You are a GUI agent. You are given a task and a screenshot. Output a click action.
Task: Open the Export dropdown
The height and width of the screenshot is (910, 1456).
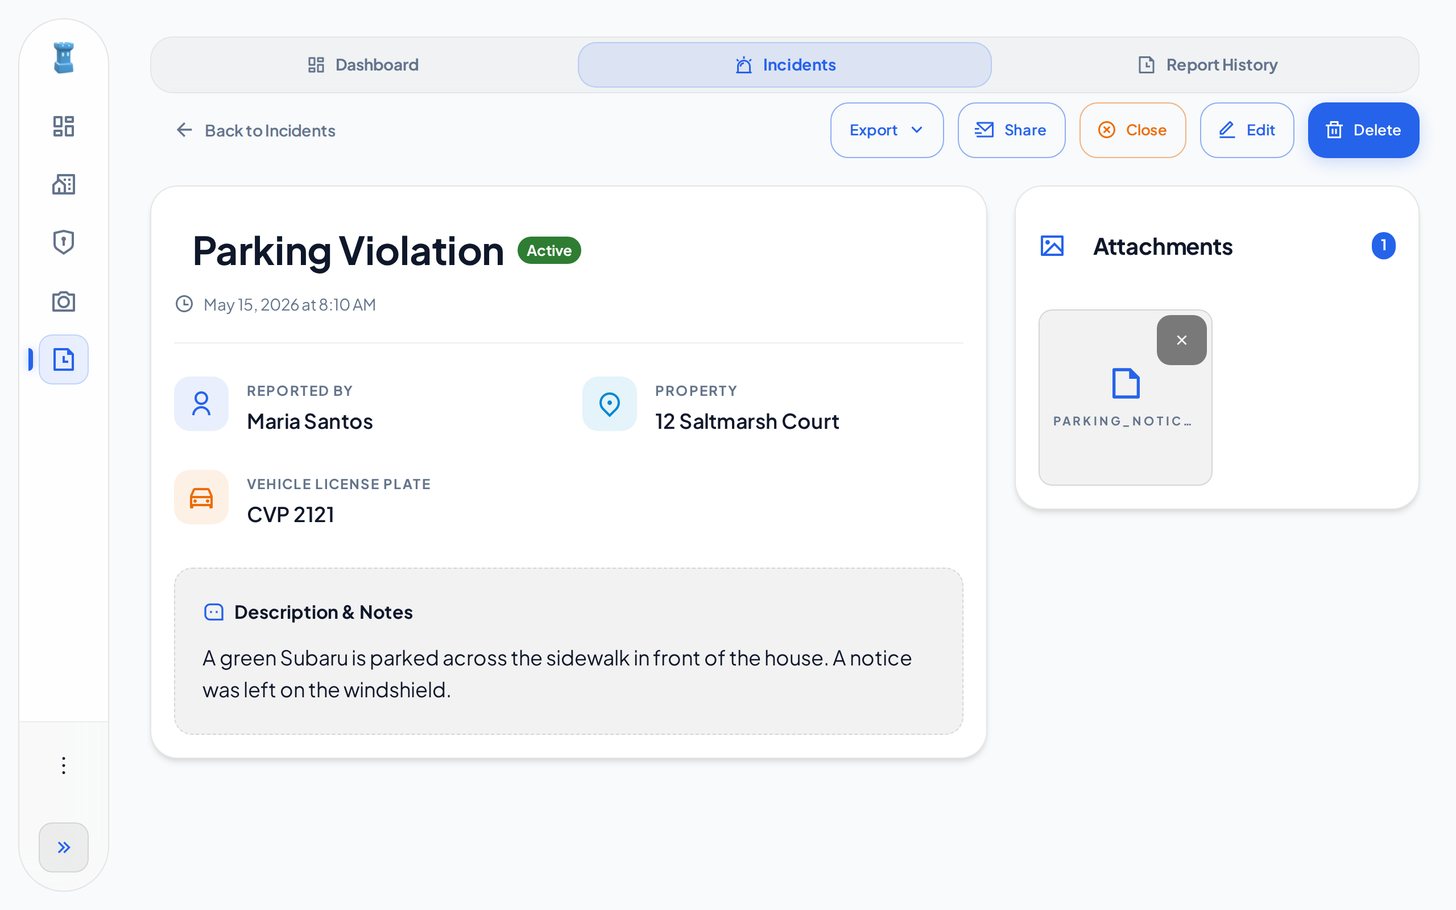[887, 130]
